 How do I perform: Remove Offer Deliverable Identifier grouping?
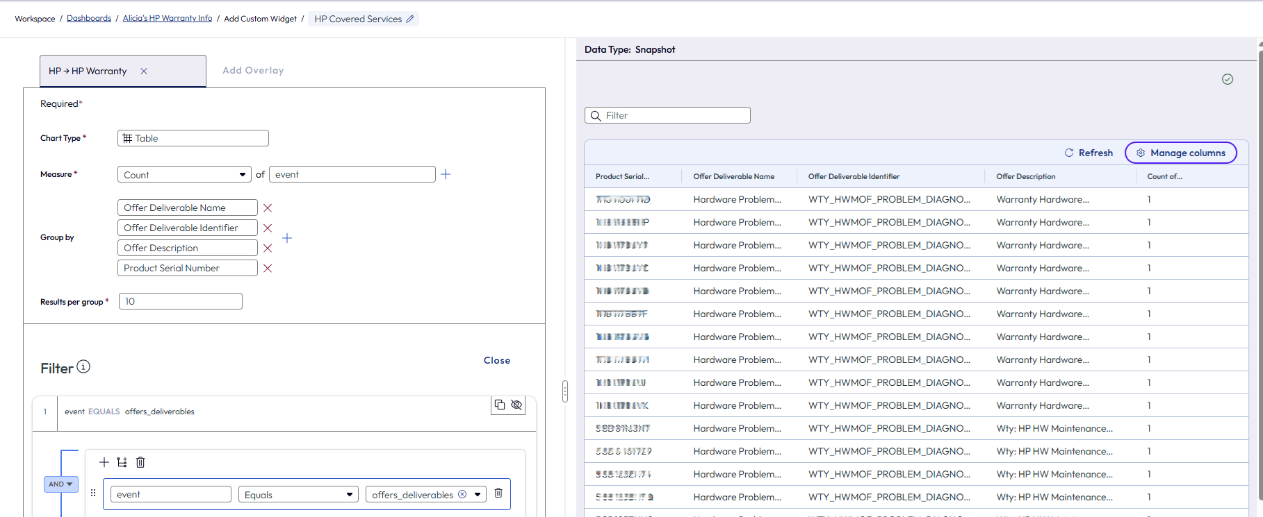tap(268, 228)
